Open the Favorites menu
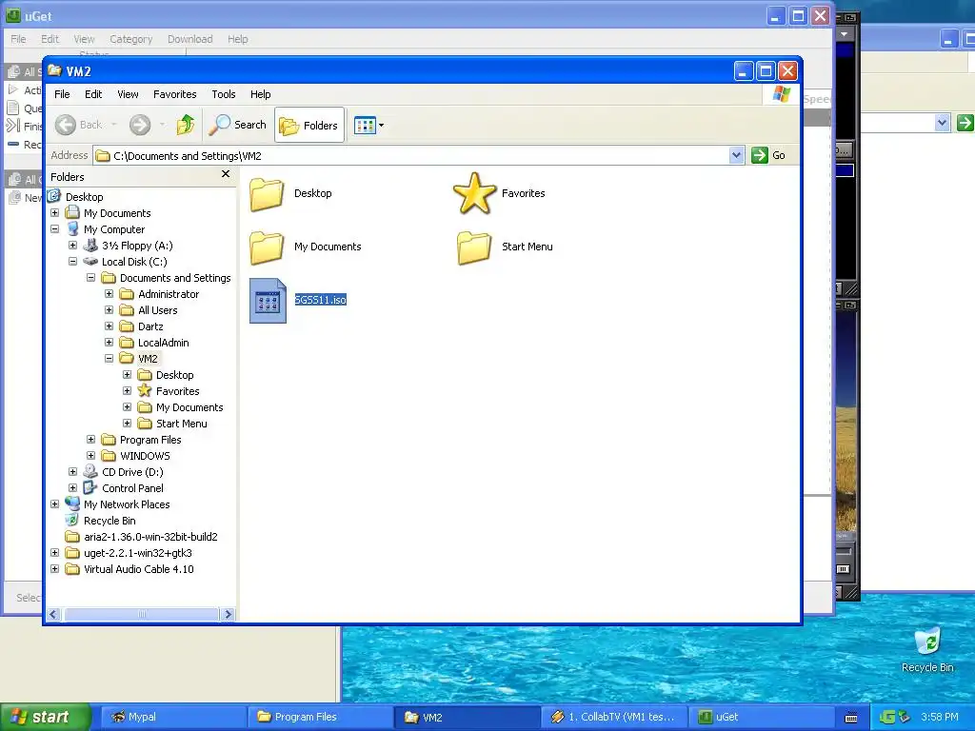This screenshot has width=975, height=731. coord(175,94)
